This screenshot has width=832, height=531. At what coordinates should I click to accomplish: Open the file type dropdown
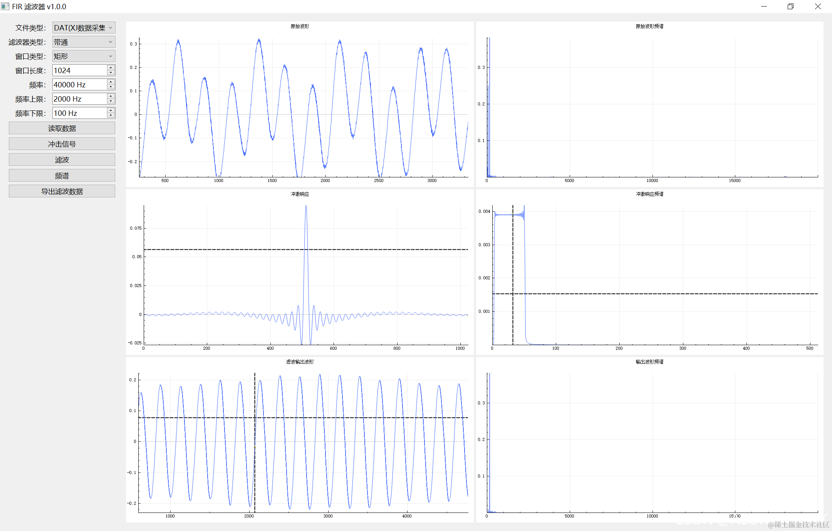coord(84,28)
